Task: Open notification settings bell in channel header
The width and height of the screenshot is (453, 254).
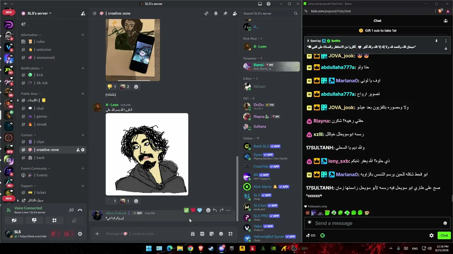Action: [216, 13]
